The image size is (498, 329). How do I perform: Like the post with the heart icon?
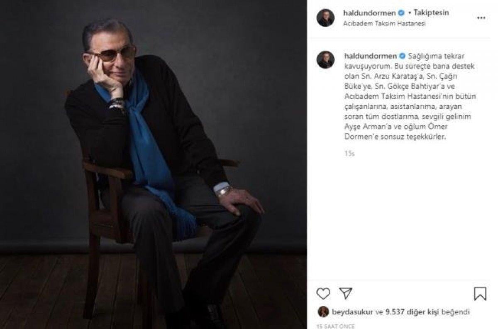323,294
